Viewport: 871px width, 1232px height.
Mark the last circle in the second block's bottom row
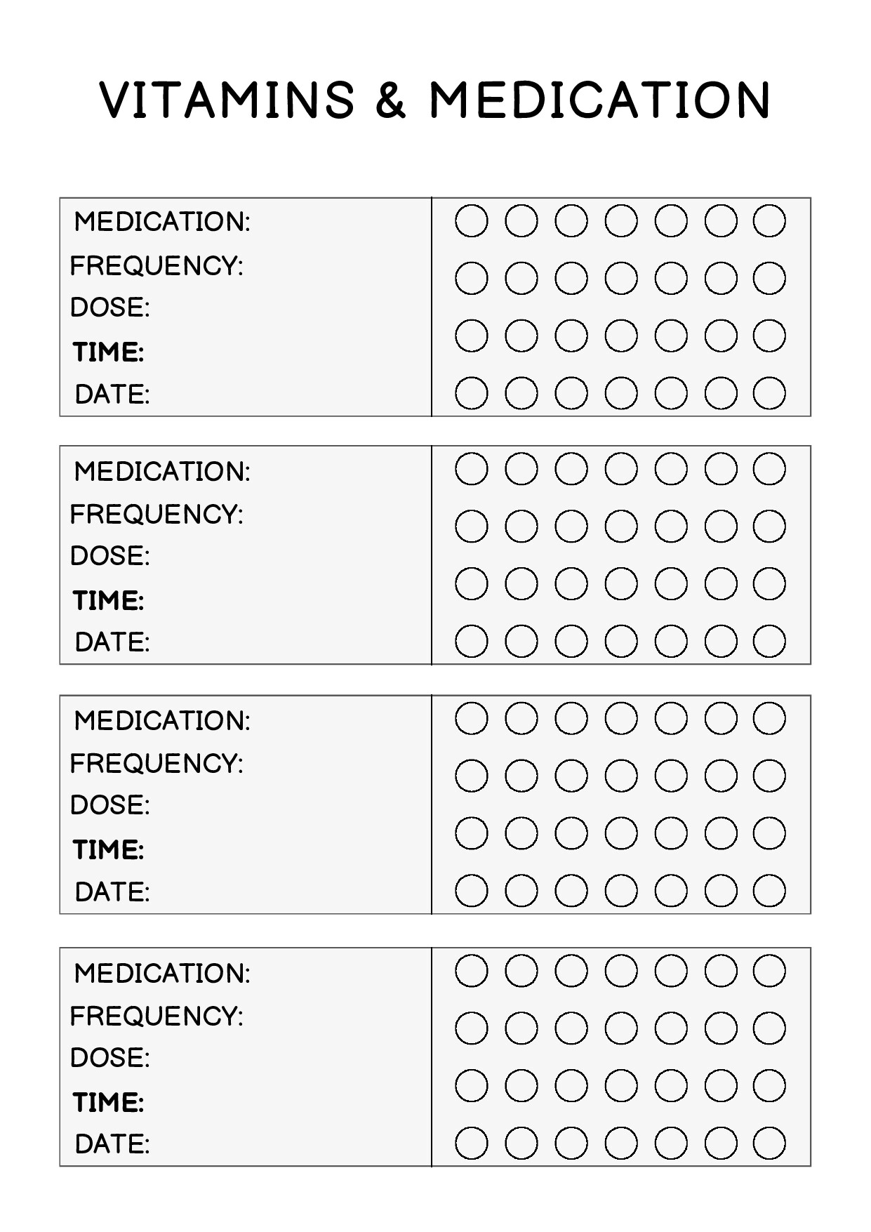[x=769, y=641]
